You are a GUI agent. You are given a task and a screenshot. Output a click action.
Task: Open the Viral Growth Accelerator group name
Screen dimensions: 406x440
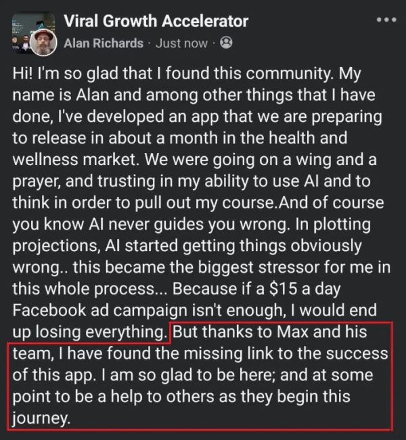156,21
